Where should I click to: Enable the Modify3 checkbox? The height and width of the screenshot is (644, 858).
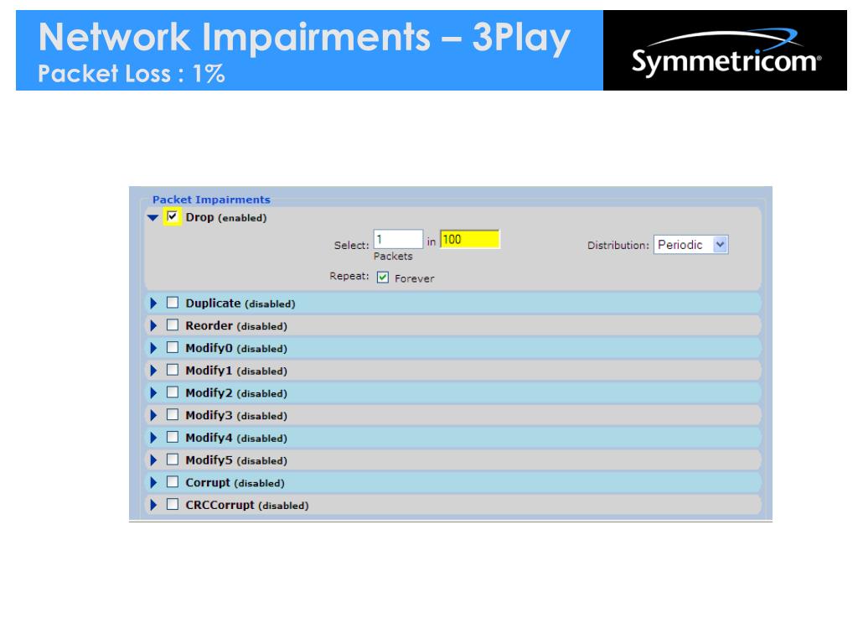(173, 414)
